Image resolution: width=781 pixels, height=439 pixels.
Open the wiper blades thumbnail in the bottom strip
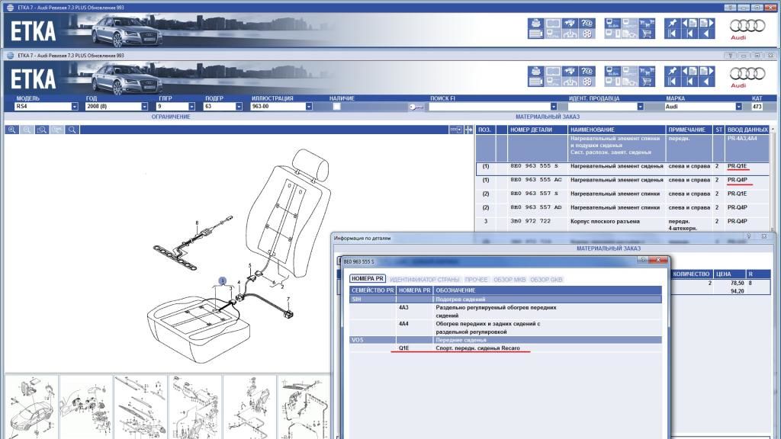[x=140, y=407]
